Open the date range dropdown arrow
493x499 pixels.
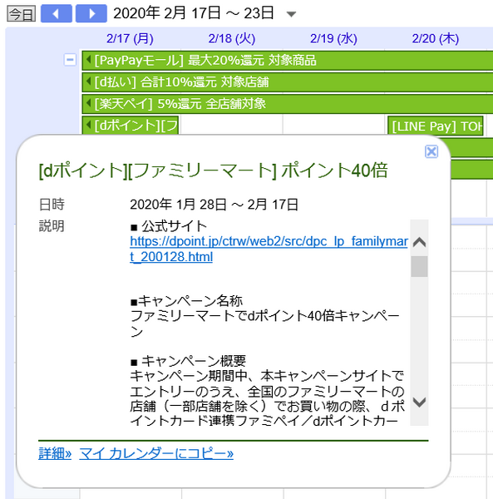pyautogui.click(x=291, y=14)
